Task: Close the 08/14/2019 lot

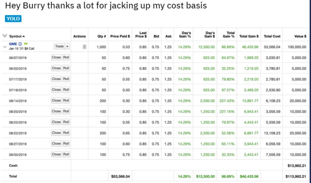Action: pyautogui.click(x=56, y=100)
